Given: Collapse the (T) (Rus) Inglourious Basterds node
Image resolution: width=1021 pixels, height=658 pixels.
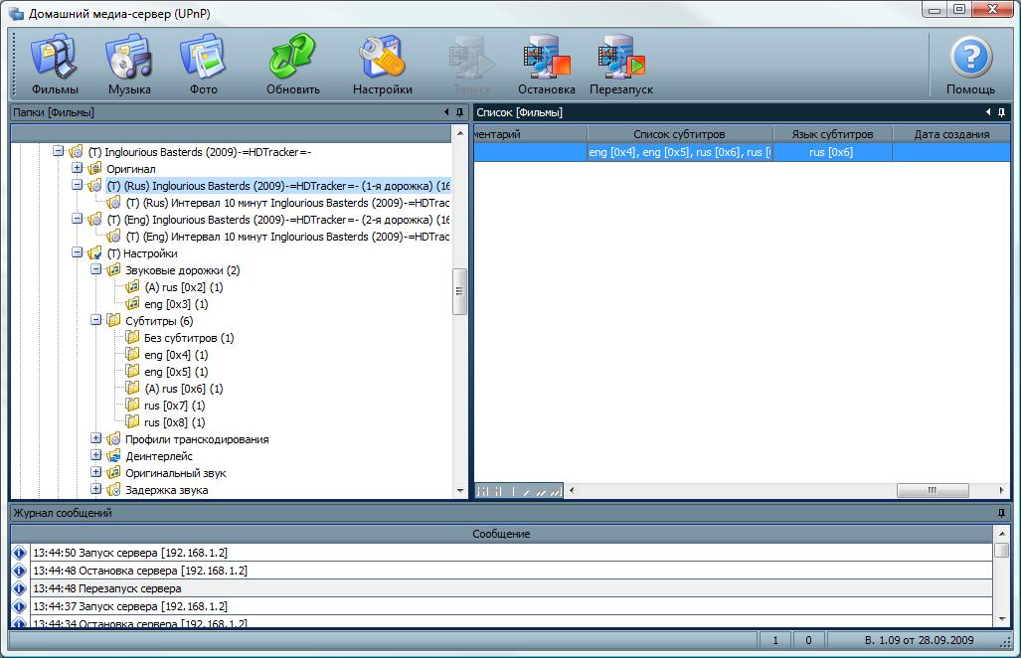Looking at the screenshot, I should (x=77, y=185).
